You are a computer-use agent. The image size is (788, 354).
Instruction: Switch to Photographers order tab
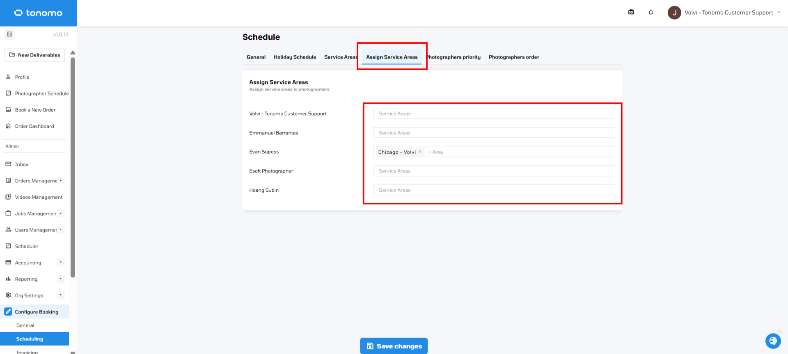(x=514, y=57)
